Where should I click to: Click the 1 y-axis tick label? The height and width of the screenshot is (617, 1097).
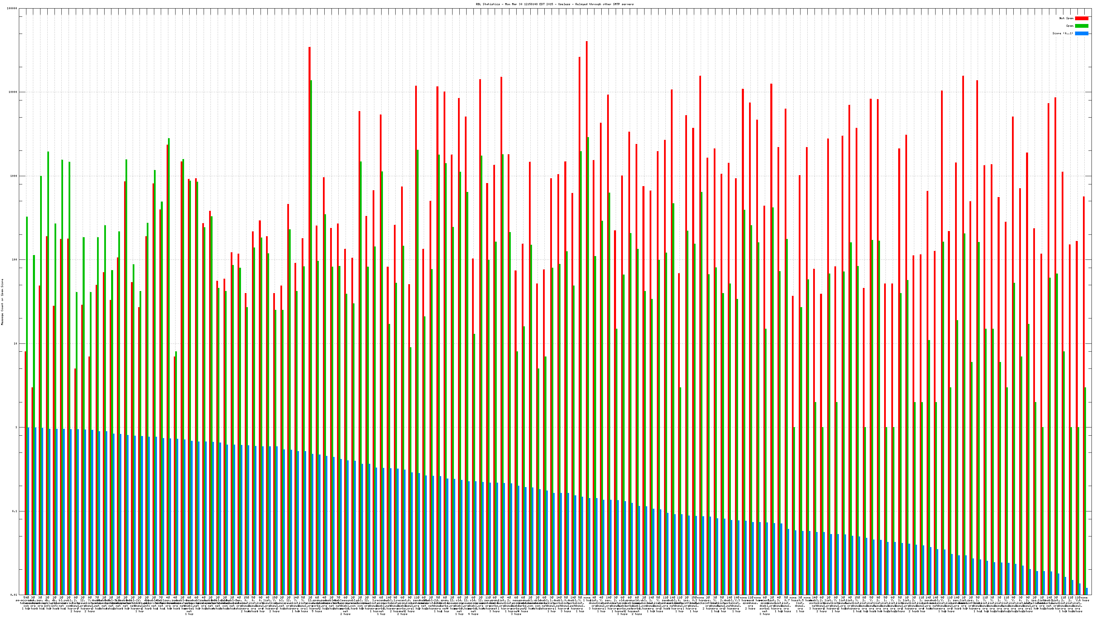tap(16, 427)
